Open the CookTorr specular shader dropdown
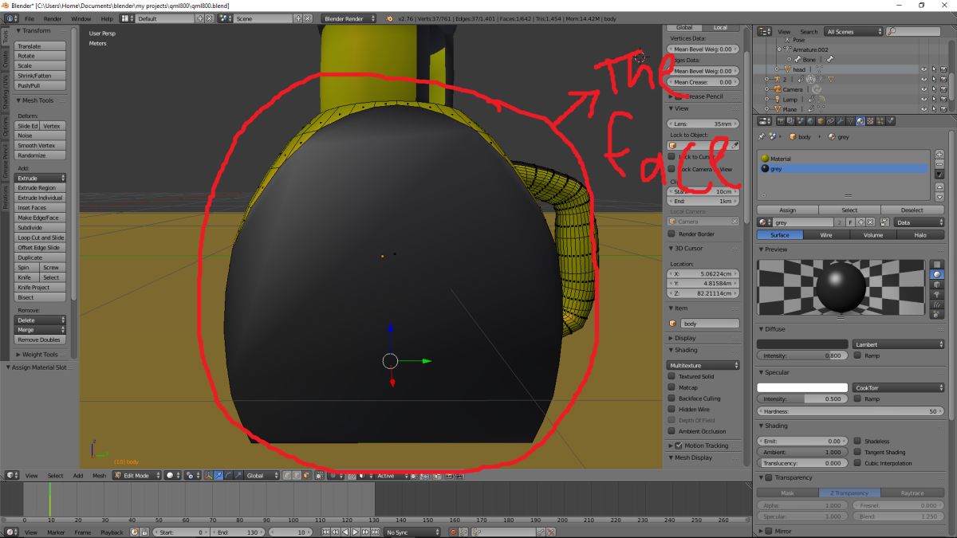The width and height of the screenshot is (957, 538). pyautogui.click(x=899, y=387)
